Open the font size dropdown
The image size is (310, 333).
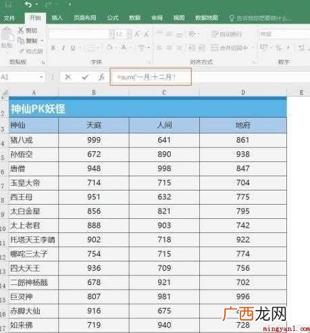129,34
